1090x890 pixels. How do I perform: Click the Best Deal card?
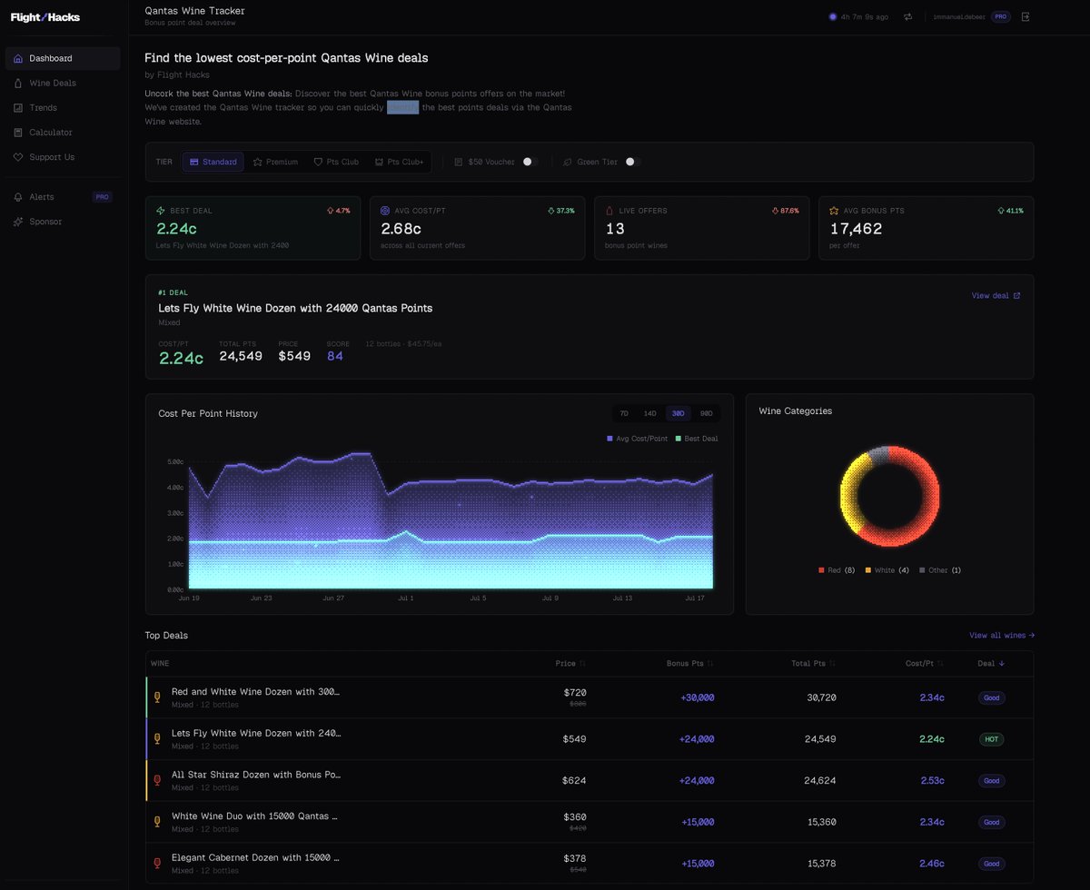coord(253,228)
